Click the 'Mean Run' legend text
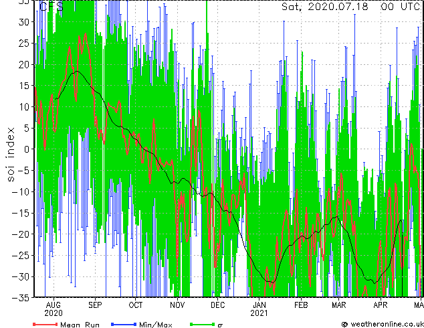The height and width of the screenshot is (328, 424). pyautogui.click(x=80, y=325)
